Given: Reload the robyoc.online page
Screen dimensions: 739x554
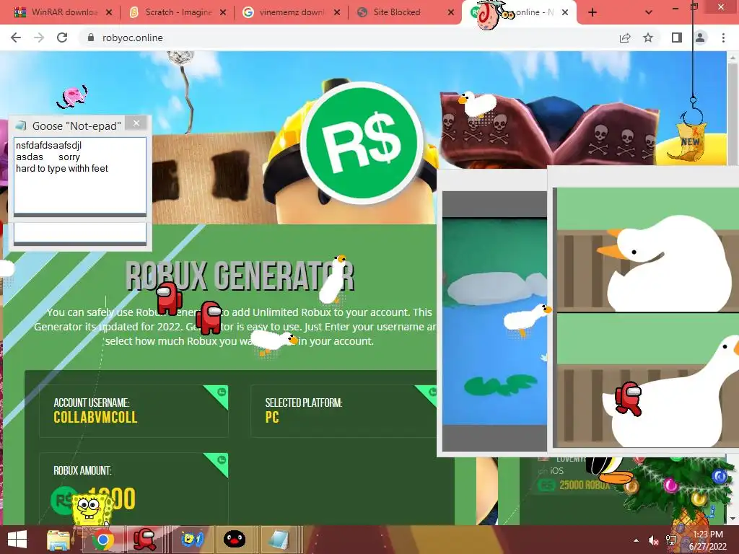Looking at the screenshot, I should [x=62, y=38].
